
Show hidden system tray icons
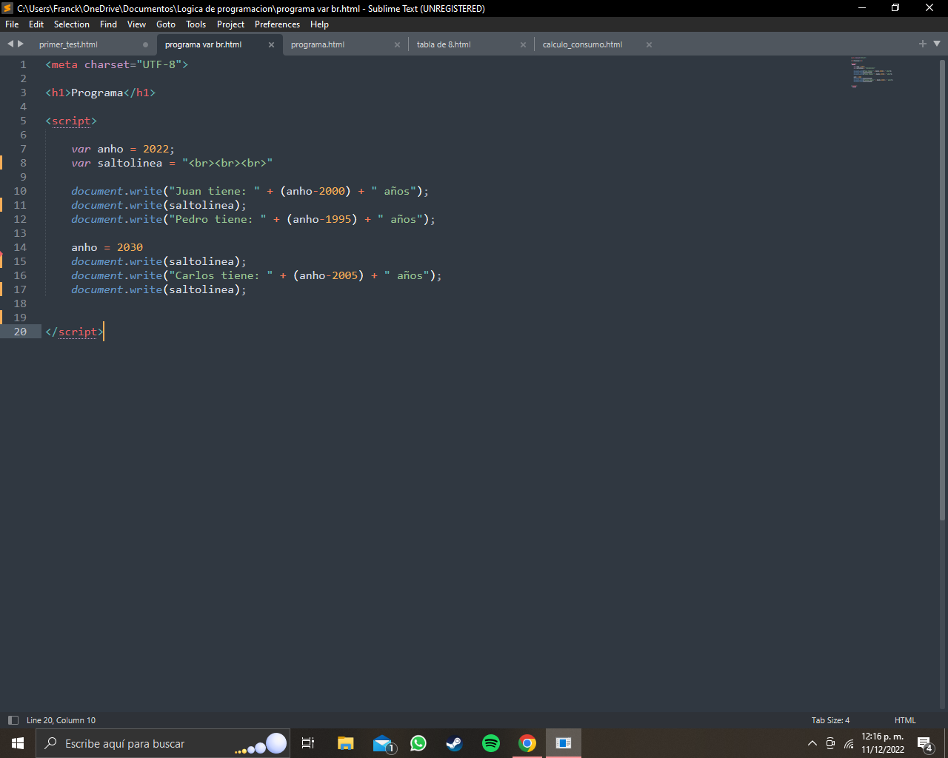812,743
